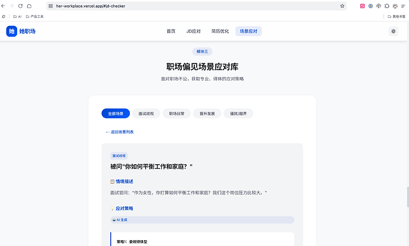Screen dimensions: 409x246
Task: Click the 情境描述 heading
Action: 124,181
